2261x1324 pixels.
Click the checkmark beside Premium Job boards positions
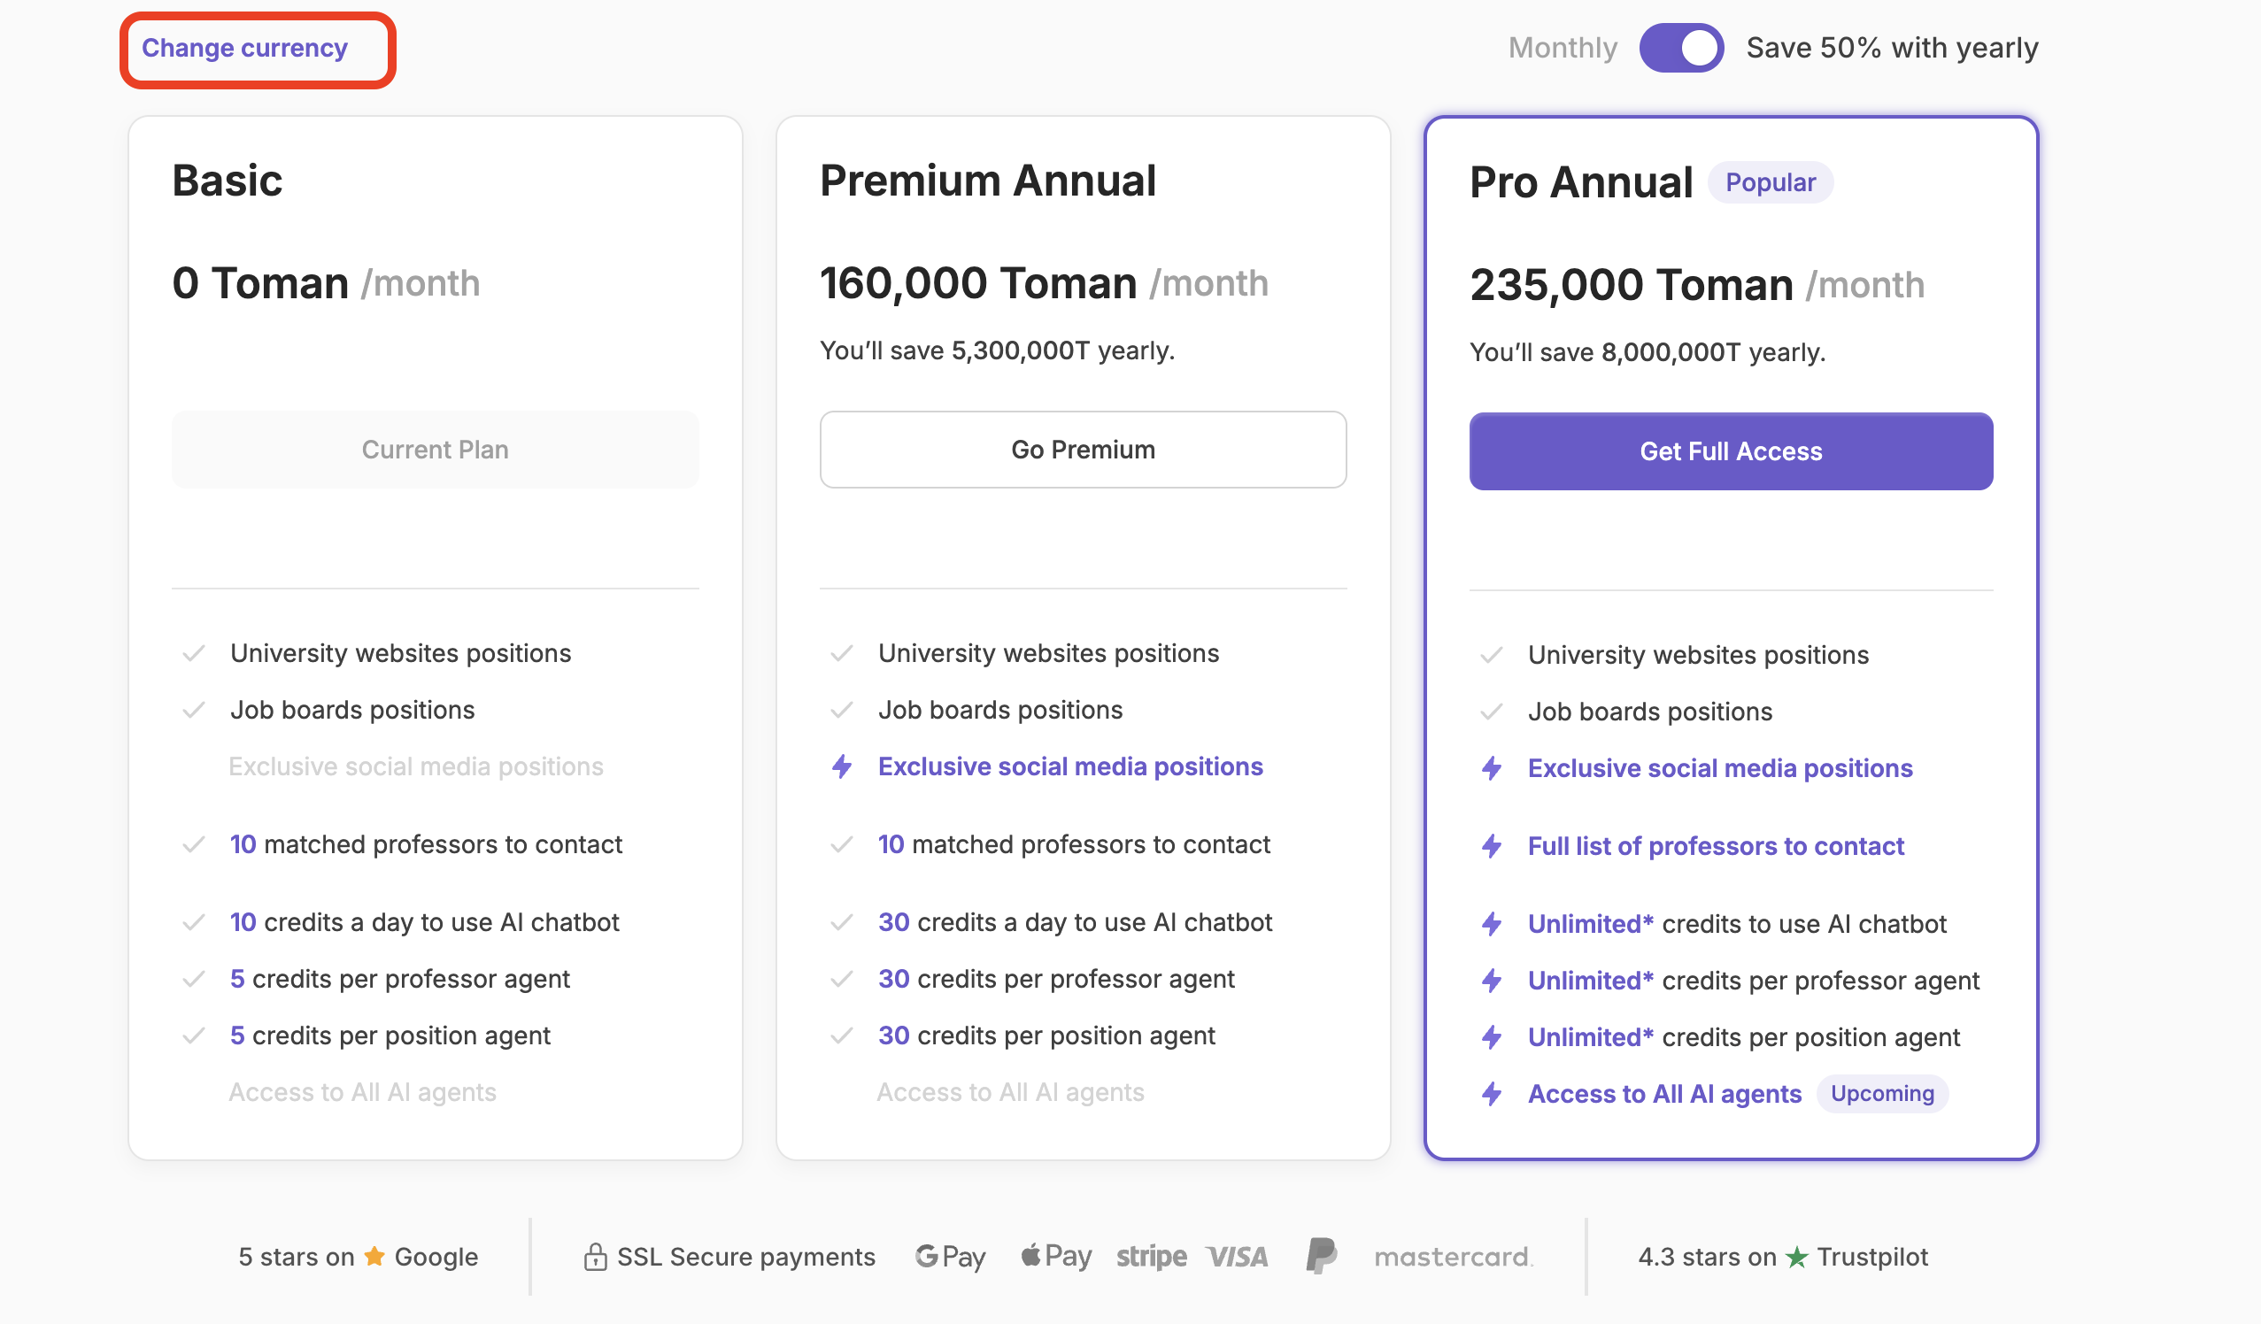click(x=842, y=710)
